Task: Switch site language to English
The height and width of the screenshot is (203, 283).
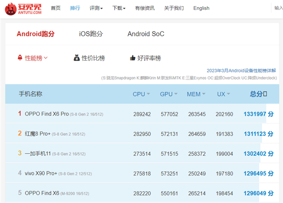Action: [201, 8]
